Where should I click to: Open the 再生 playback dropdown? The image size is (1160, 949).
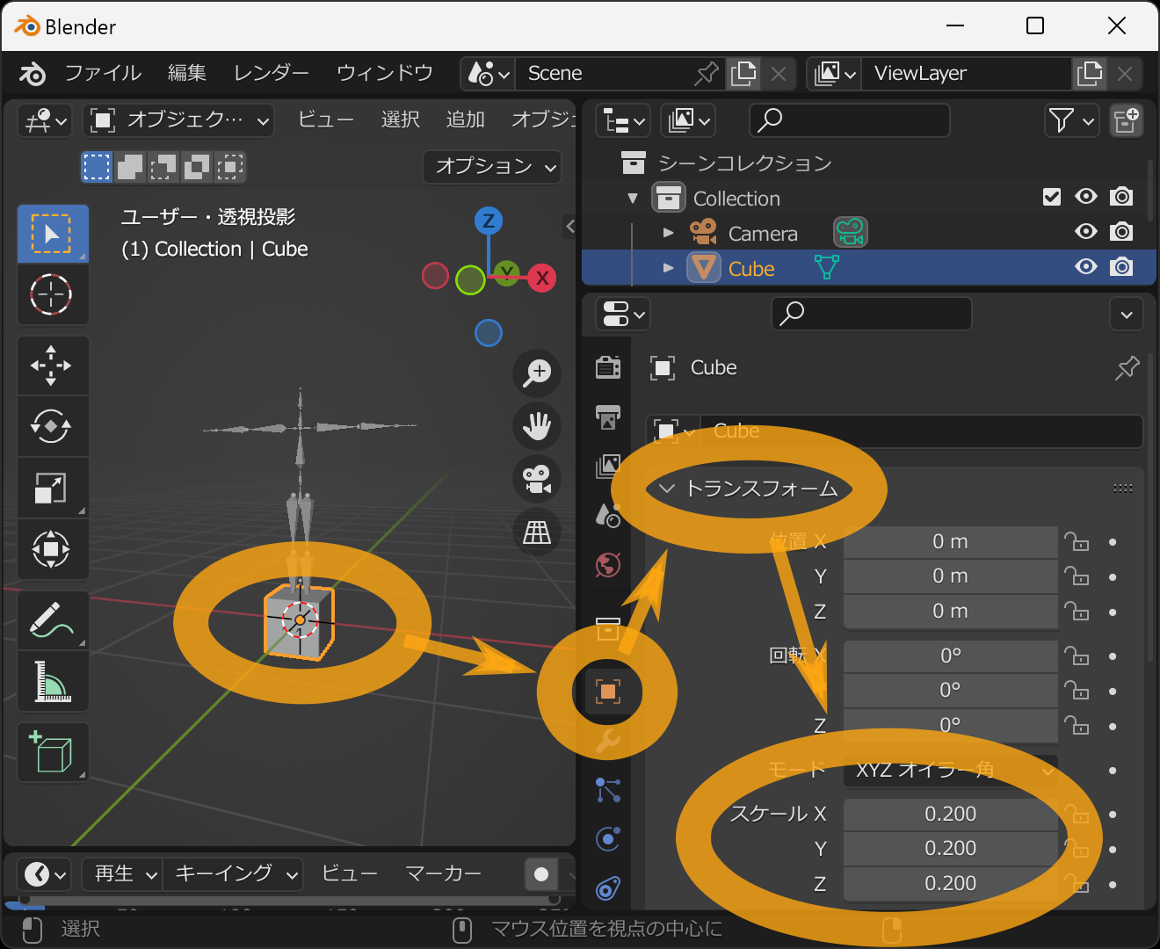(122, 874)
